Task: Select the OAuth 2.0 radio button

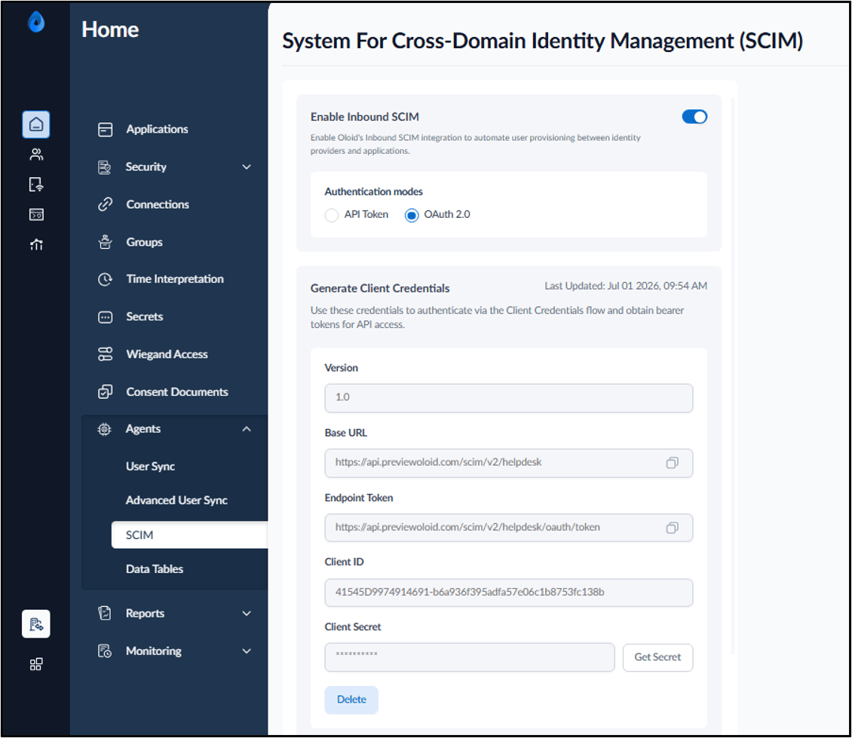Action: (x=412, y=215)
